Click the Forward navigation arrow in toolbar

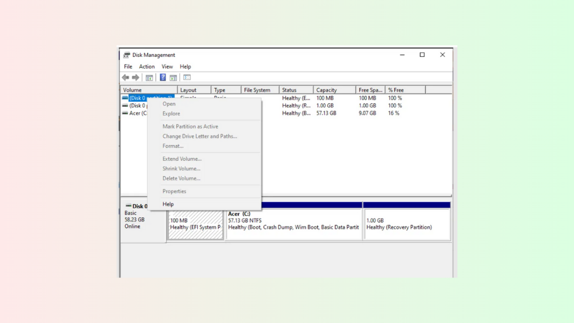(x=135, y=77)
